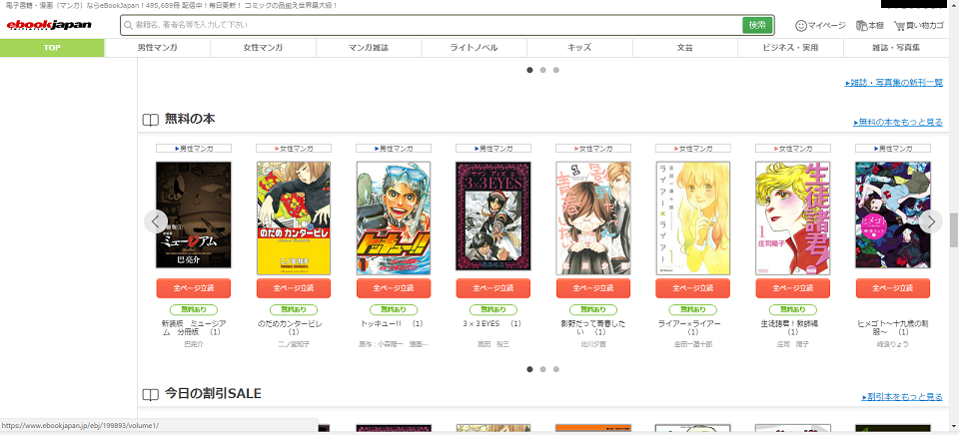Select the TOP tab
959x435 pixels.
52,48
